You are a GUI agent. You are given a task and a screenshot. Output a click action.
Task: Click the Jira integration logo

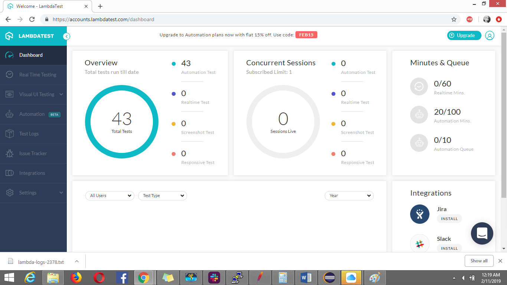419,214
